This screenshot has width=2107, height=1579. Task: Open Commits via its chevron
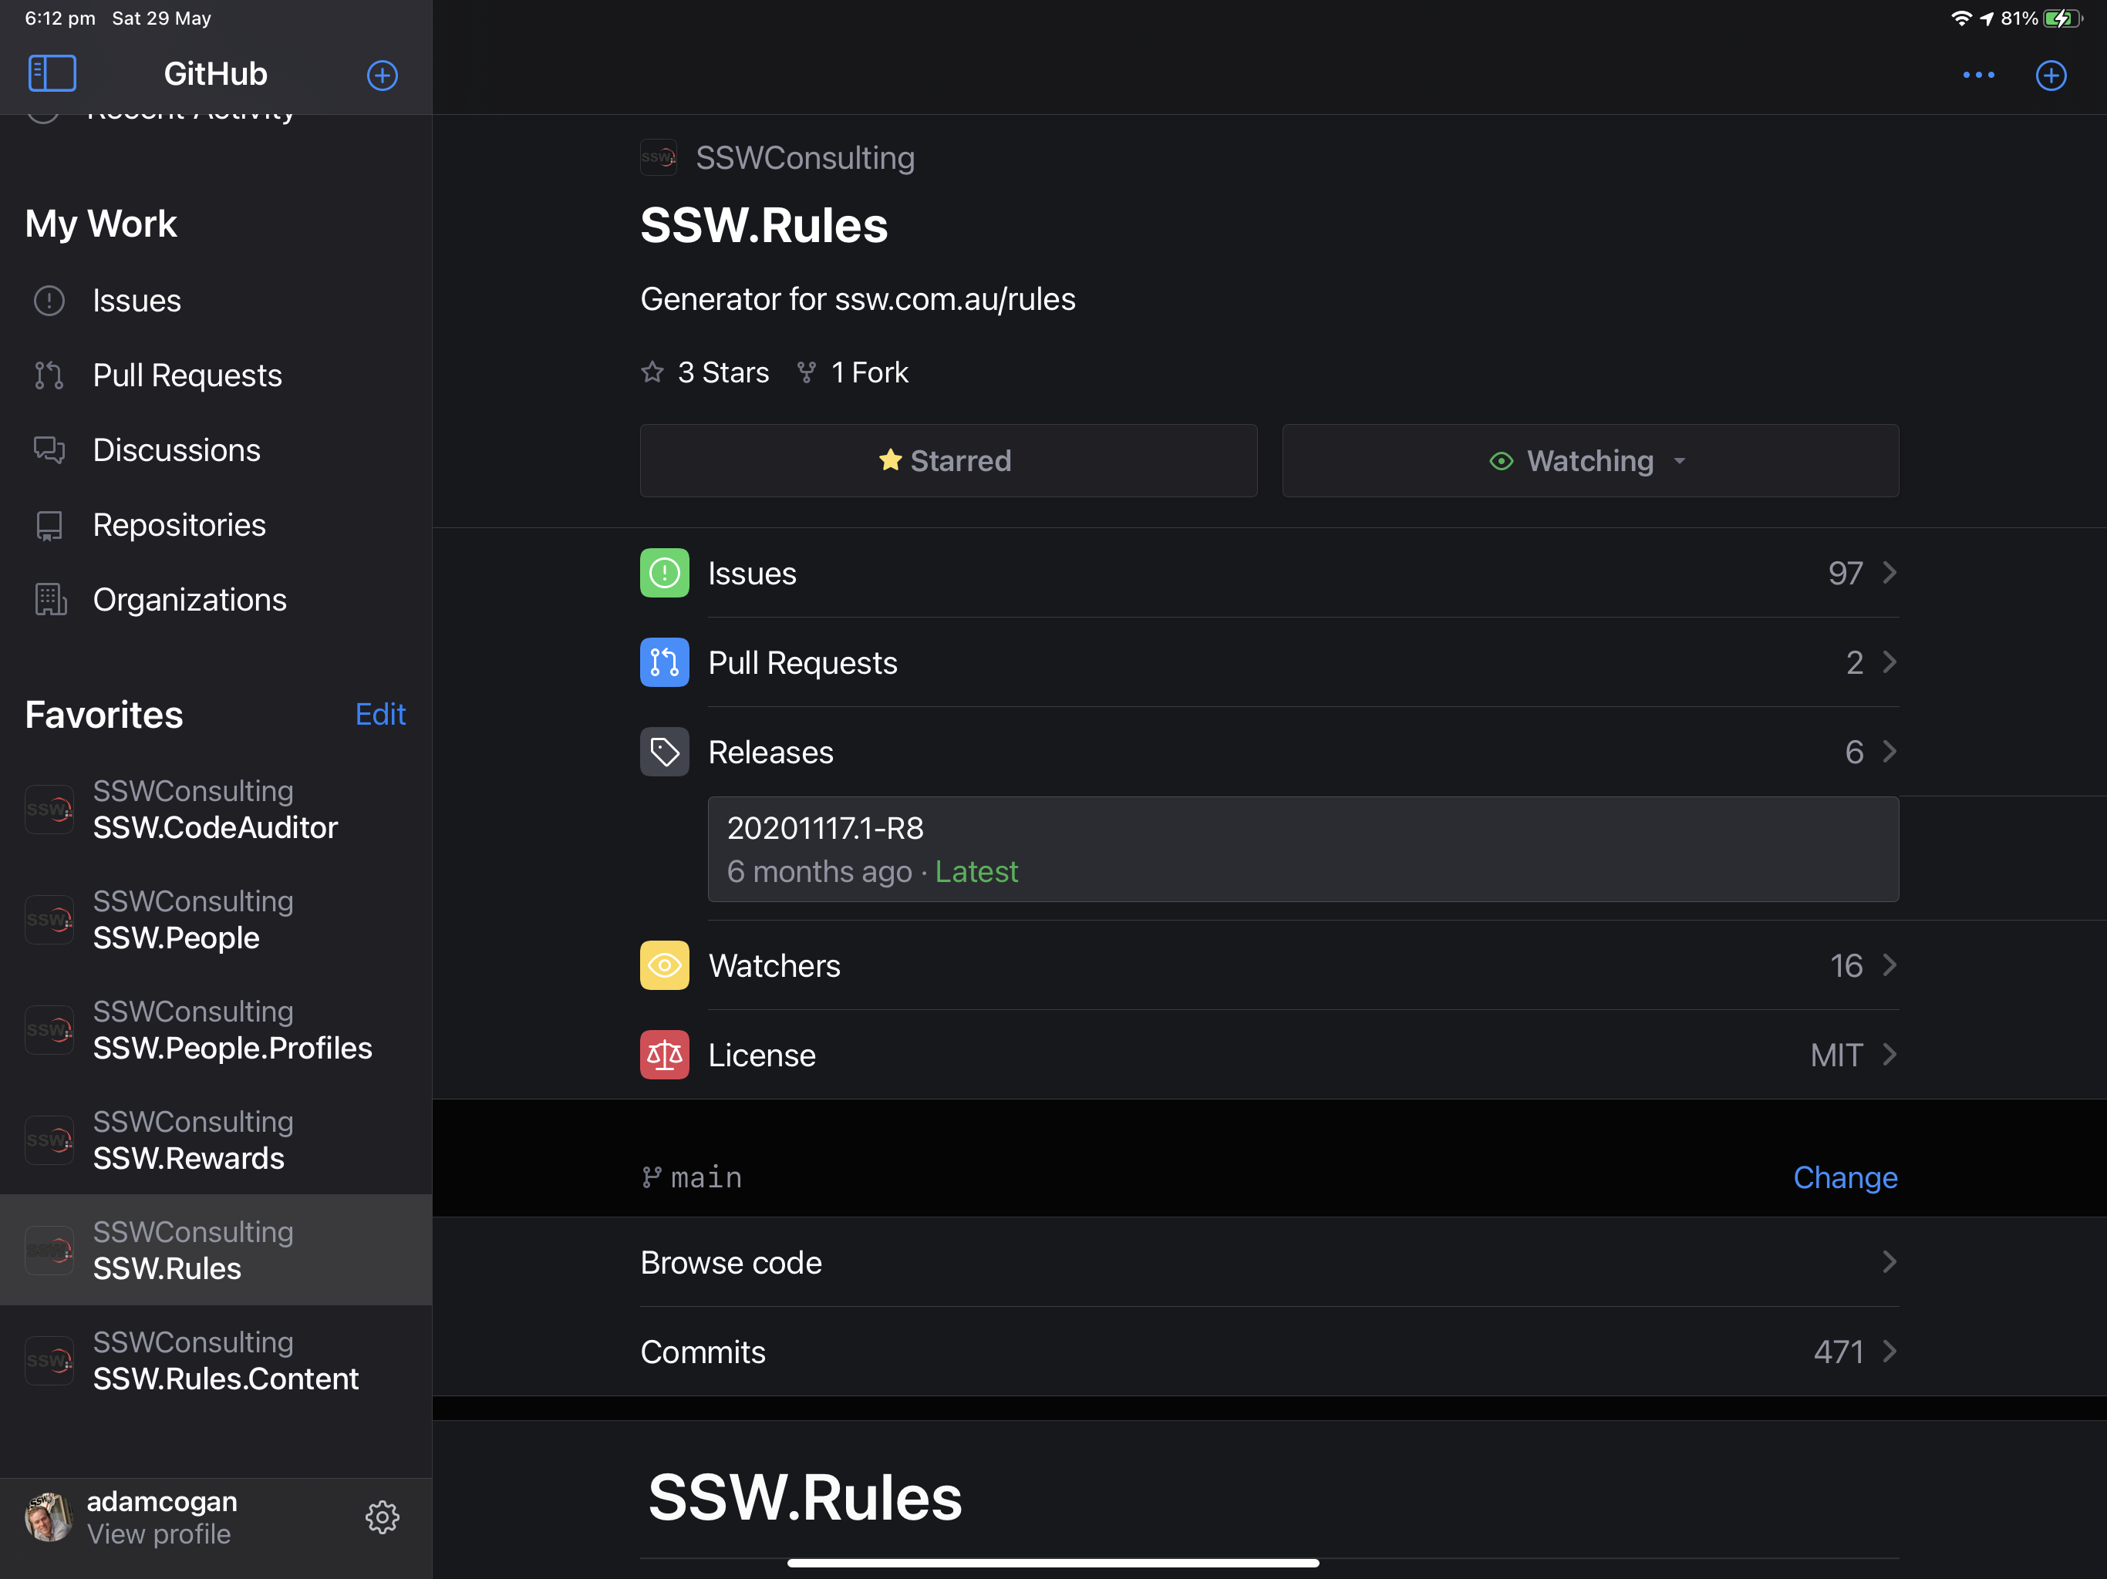pos(1890,1352)
